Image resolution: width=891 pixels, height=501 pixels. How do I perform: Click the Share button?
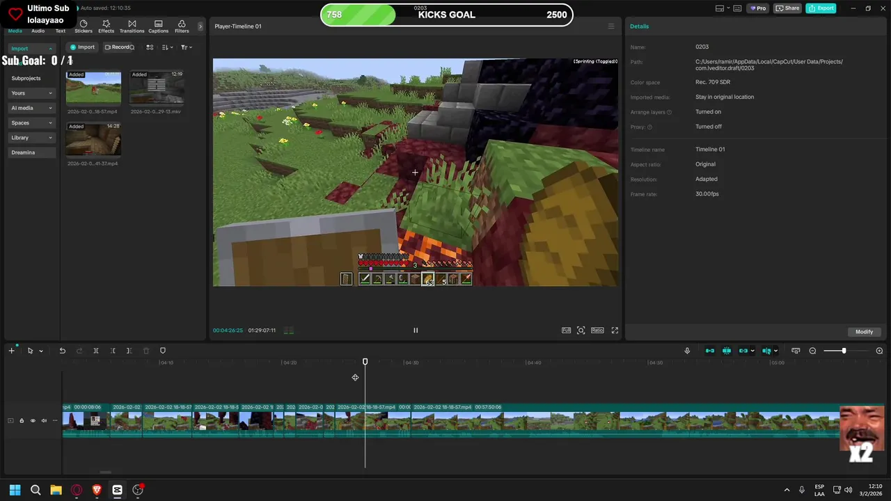click(x=788, y=8)
